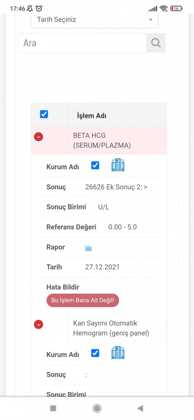
Task: Uncheck Kurum Adı checkbox for Hemogram
Action: [95, 353]
